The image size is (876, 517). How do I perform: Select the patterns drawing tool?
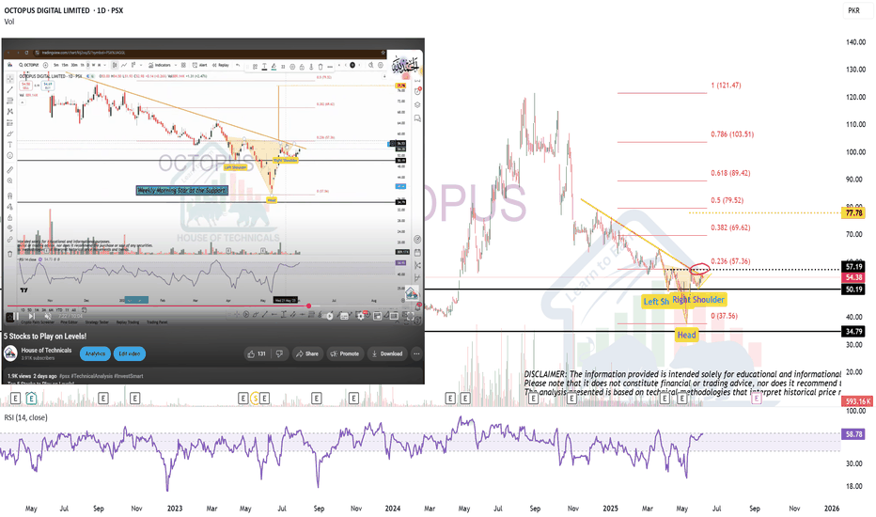10,111
